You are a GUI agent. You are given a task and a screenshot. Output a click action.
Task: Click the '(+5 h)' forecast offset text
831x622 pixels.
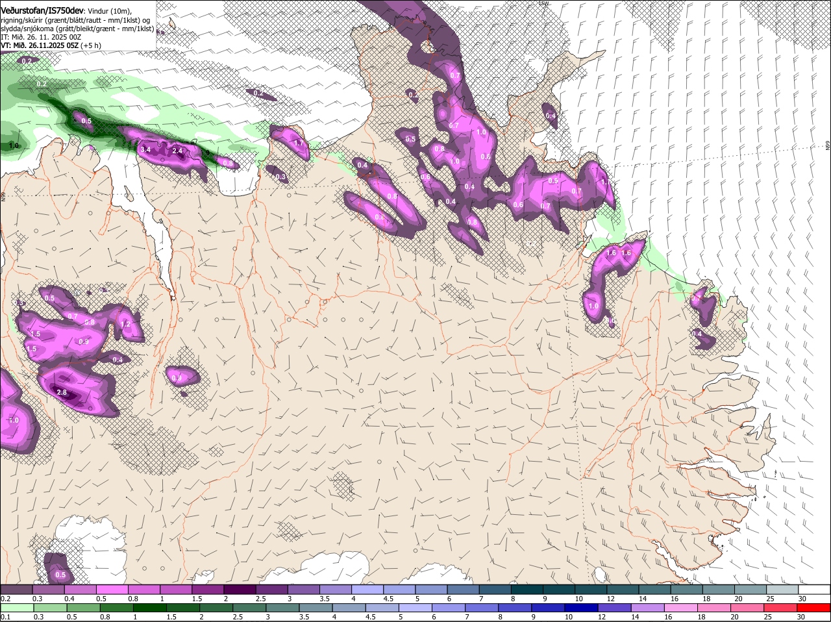click(92, 45)
